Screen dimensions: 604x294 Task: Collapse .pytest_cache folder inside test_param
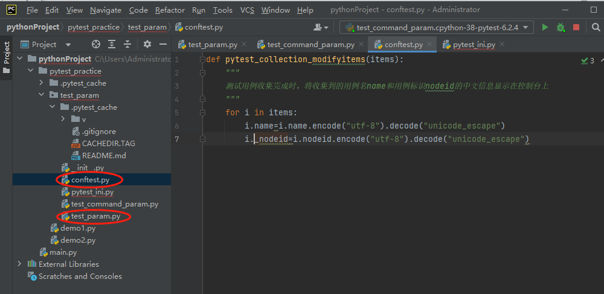52,107
